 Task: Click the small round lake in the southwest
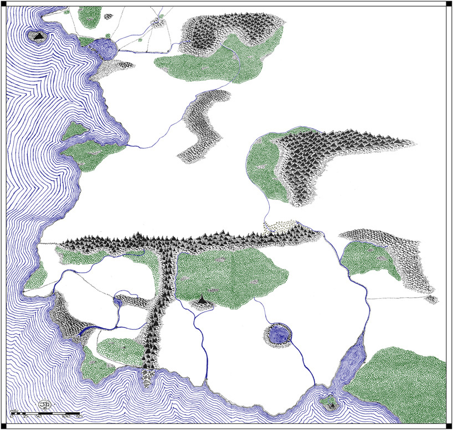coord(118,301)
